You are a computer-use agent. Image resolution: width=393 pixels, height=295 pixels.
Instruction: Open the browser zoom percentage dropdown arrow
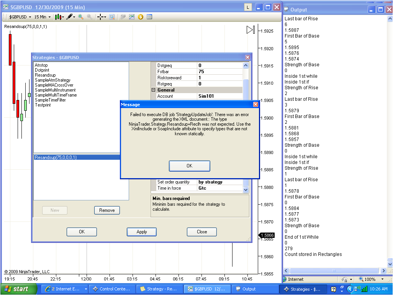(383, 279)
